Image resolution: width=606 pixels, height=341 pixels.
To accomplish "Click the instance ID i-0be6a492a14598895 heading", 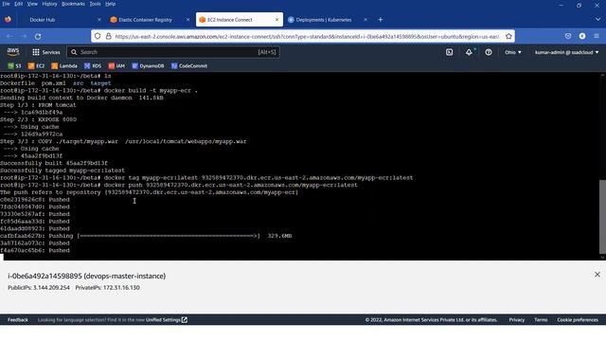I will point(86,276).
